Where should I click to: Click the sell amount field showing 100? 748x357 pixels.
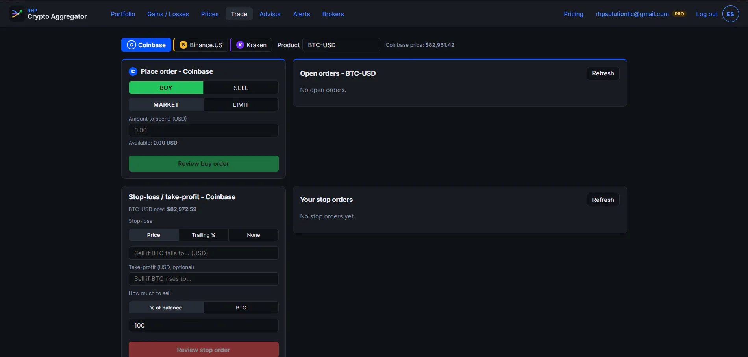click(x=204, y=326)
